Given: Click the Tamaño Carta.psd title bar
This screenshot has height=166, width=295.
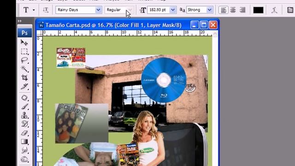Looking at the screenshot, I should pos(113,25).
